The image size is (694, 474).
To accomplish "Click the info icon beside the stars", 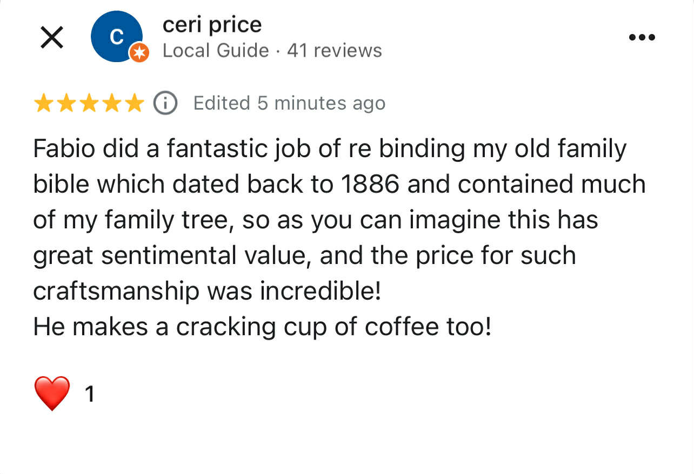I will [x=165, y=103].
